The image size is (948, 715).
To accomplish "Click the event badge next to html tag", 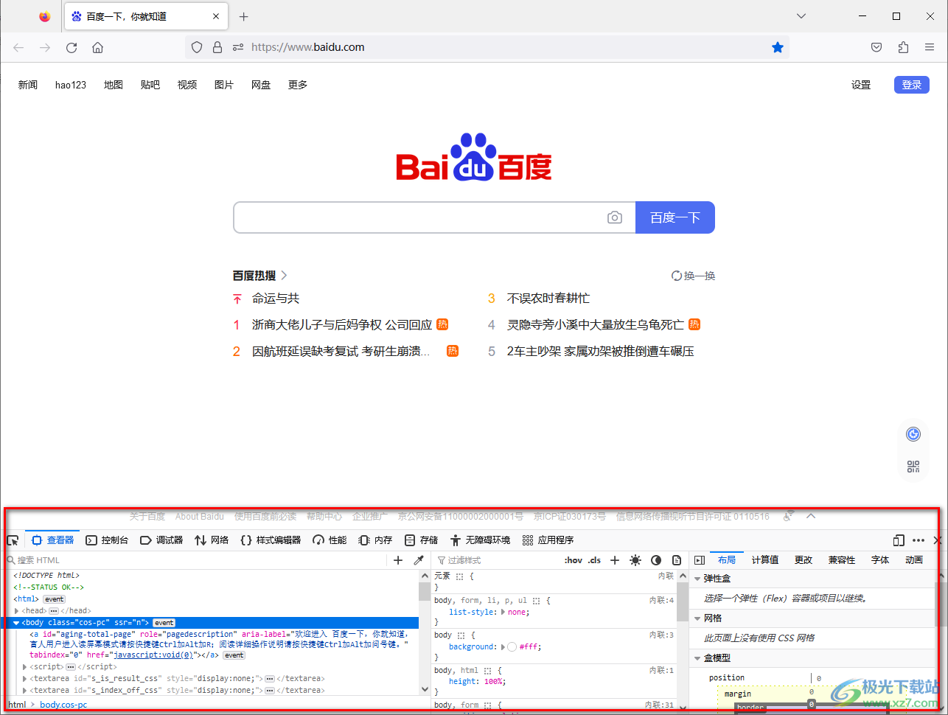I will tap(55, 599).
